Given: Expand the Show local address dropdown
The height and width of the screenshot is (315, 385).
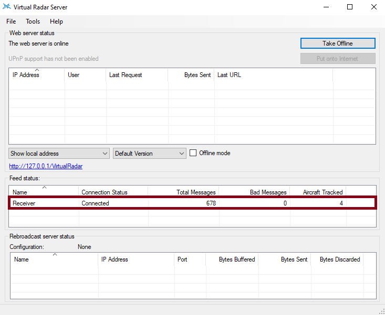Looking at the screenshot, I should [x=59, y=154].
